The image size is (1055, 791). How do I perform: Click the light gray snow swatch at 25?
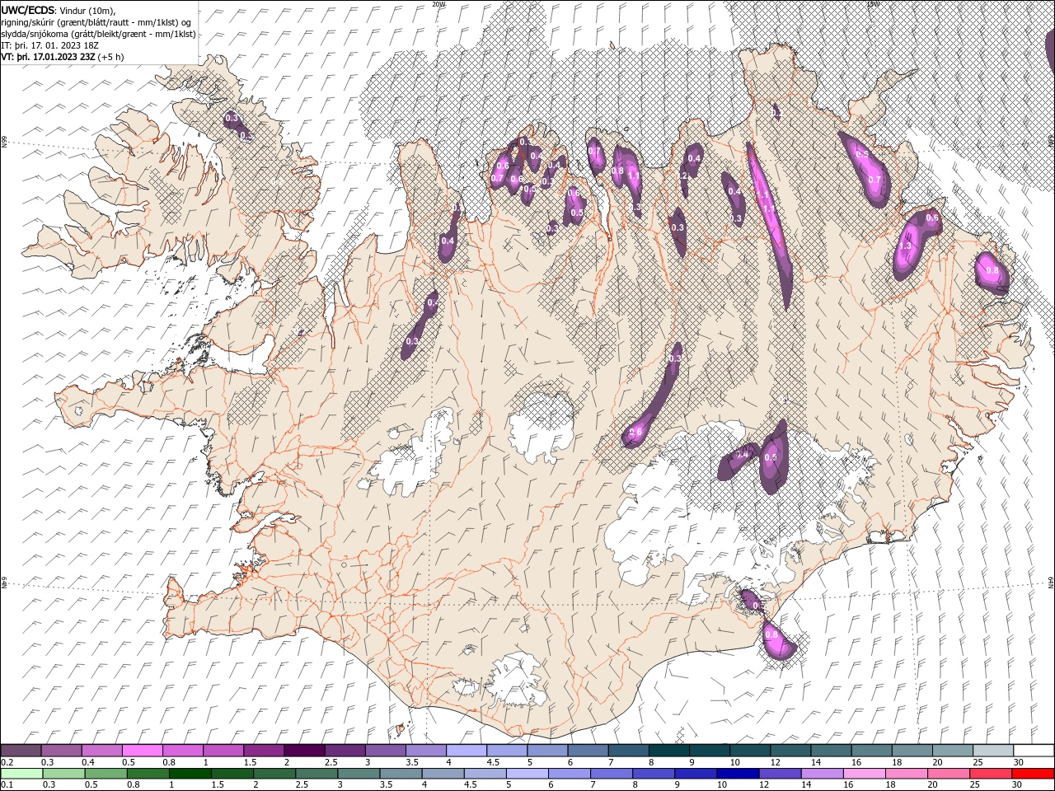pyautogui.click(x=993, y=751)
